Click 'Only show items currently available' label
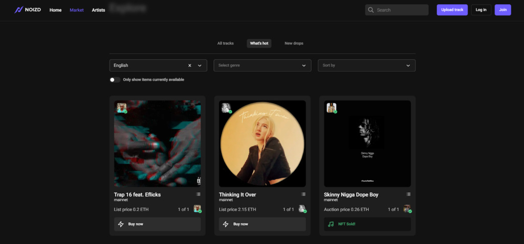 (154, 80)
